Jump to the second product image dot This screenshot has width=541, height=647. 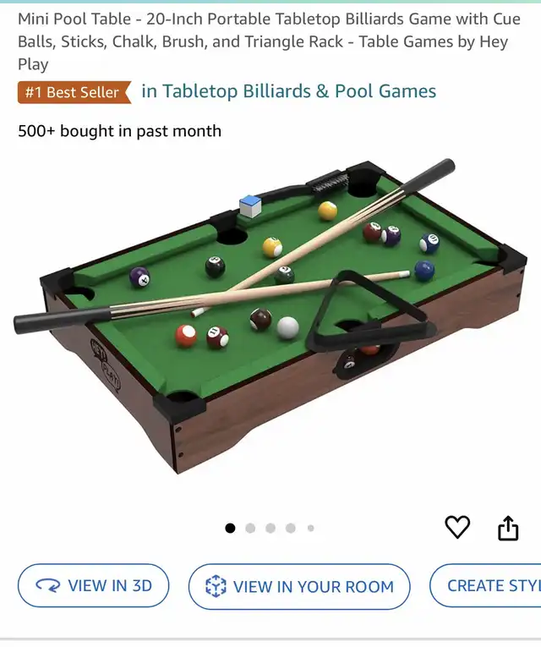[x=250, y=528]
